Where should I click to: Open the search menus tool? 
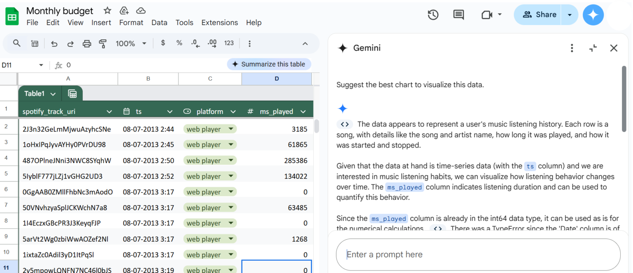tap(16, 43)
